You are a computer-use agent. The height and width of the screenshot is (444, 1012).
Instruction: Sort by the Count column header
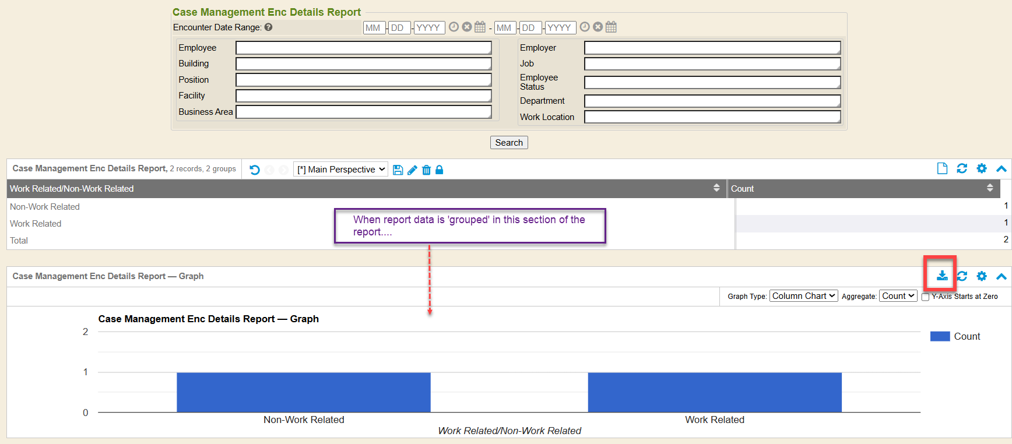(x=989, y=188)
